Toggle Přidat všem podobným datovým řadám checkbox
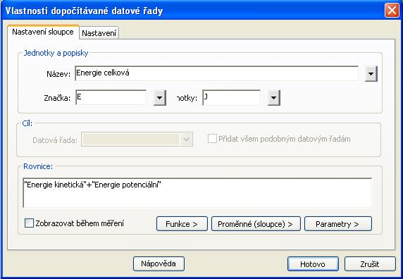Viewport: 403px width, 279px height. pos(212,139)
